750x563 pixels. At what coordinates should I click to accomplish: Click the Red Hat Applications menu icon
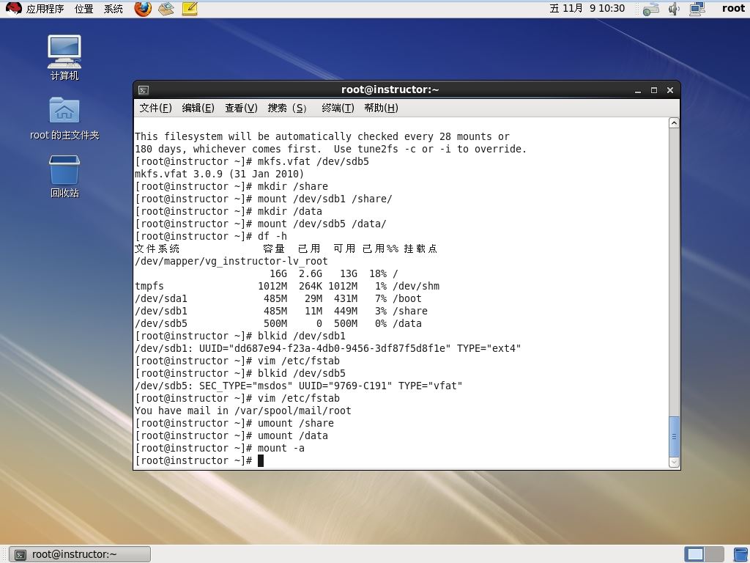click(x=13, y=8)
